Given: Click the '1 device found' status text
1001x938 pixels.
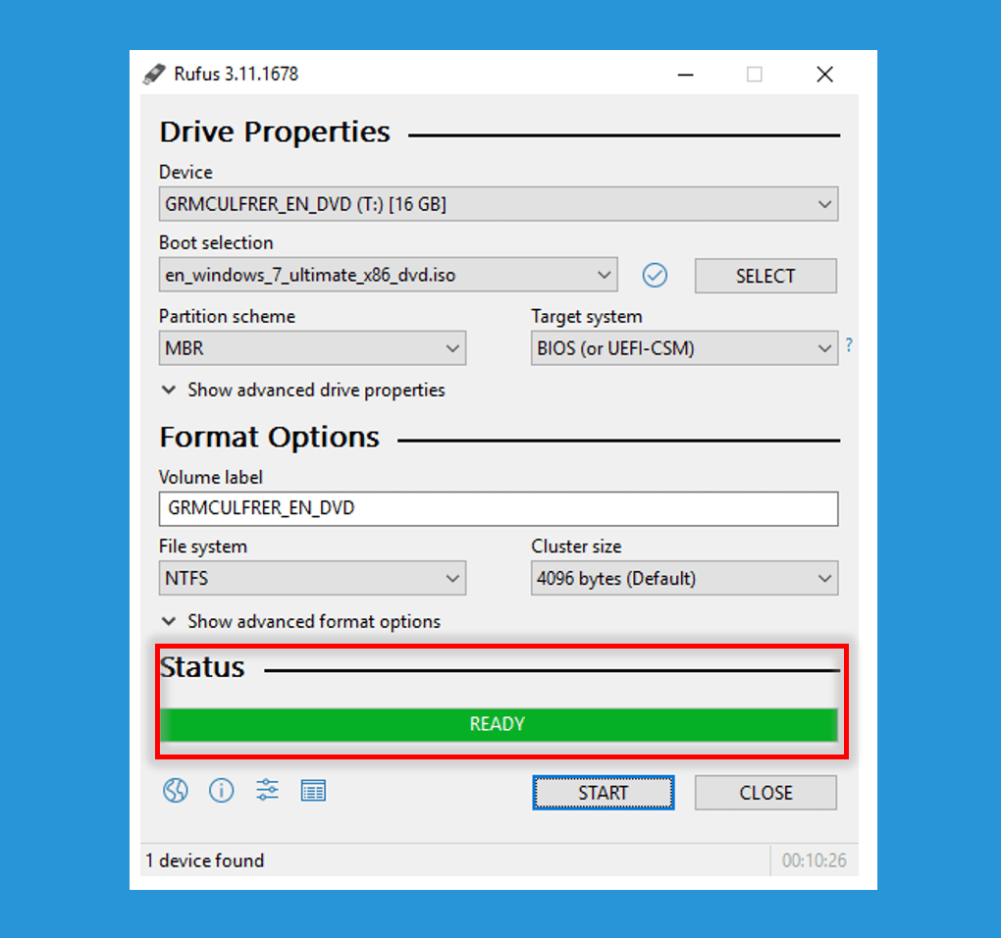Looking at the screenshot, I should click(x=204, y=860).
